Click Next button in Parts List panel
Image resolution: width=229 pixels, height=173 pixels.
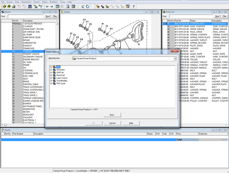click(x=217, y=16)
